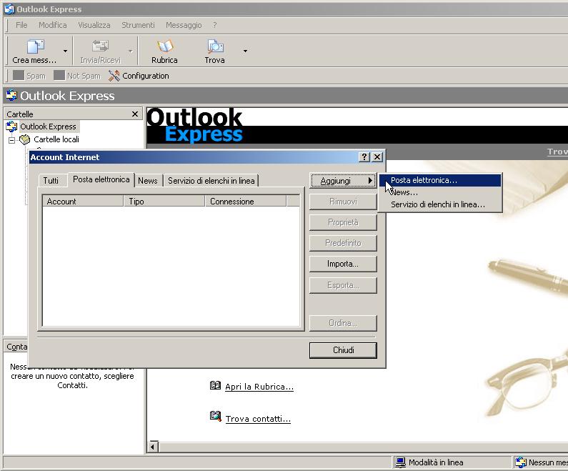Screen dimensions: 568x471
Task: Choose Posta elettronica from Aggiungi submenu
Action: (424, 180)
